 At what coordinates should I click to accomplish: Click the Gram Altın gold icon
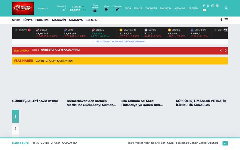(121, 30)
